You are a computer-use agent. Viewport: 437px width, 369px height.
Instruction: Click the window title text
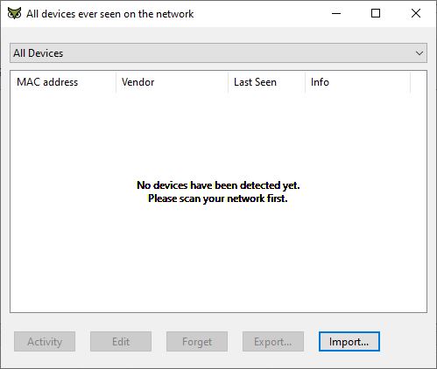[x=110, y=14]
